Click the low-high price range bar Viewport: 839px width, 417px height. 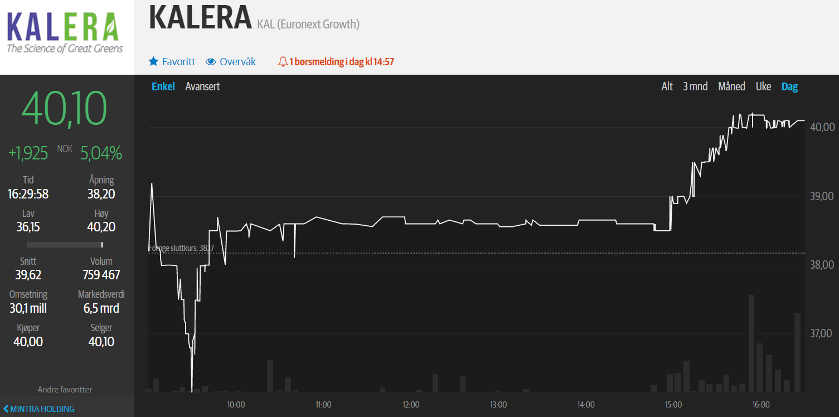pyautogui.click(x=65, y=244)
